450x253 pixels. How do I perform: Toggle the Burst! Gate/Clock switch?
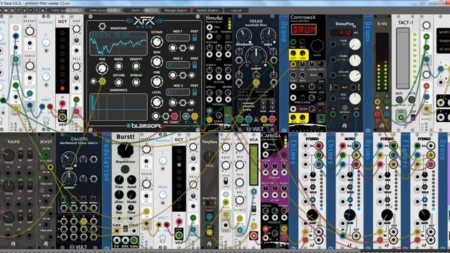125,229
